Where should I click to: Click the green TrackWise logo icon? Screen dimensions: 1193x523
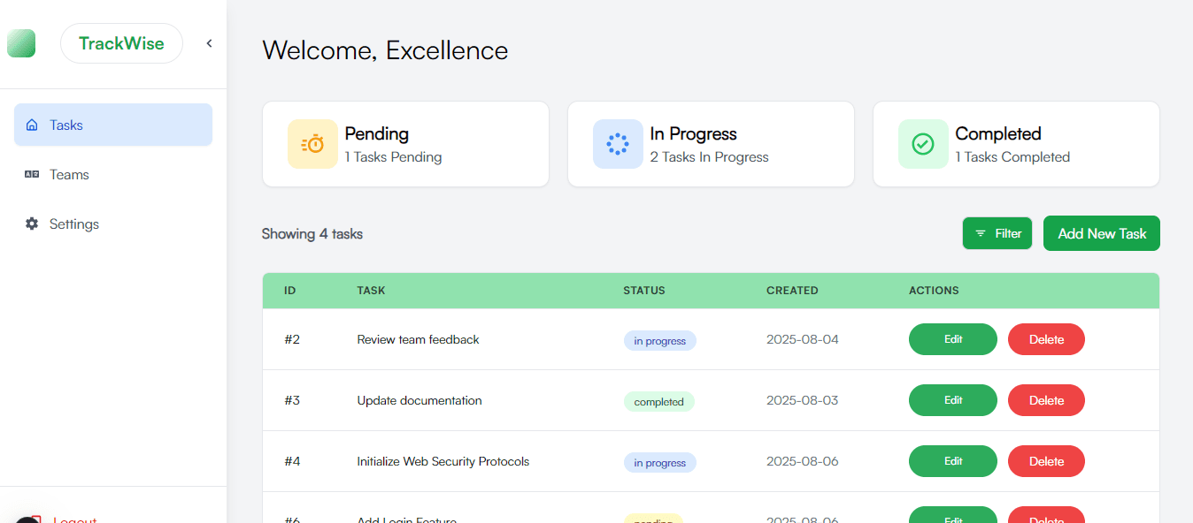(21, 43)
